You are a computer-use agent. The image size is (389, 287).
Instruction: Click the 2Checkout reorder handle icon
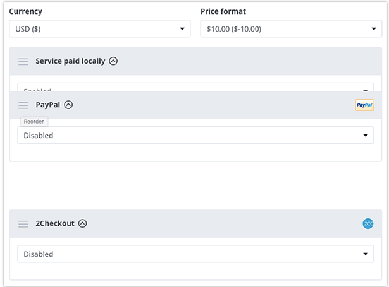[x=23, y=224]
